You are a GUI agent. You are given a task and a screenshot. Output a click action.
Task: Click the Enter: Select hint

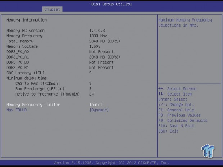(x=173, y=99)
